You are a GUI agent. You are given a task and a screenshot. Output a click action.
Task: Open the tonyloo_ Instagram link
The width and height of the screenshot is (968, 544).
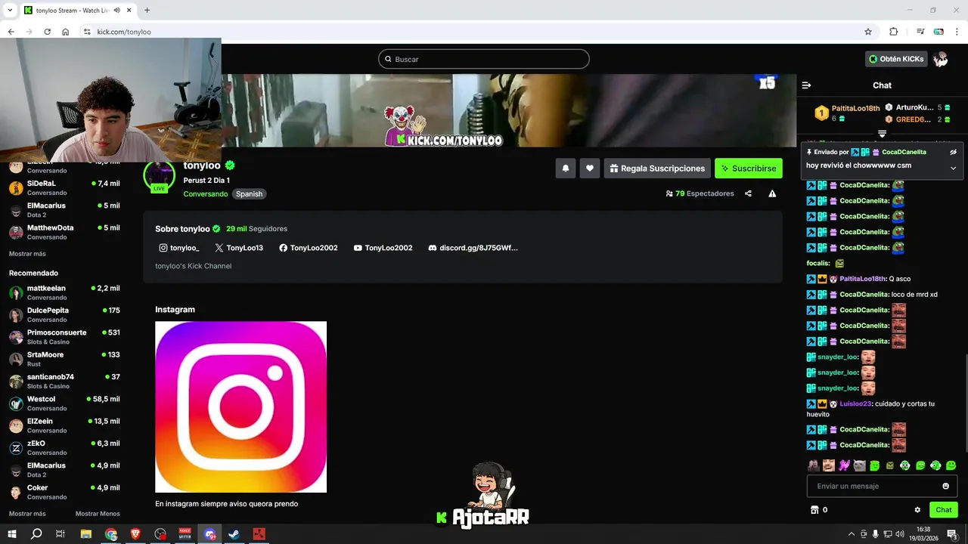179,248
